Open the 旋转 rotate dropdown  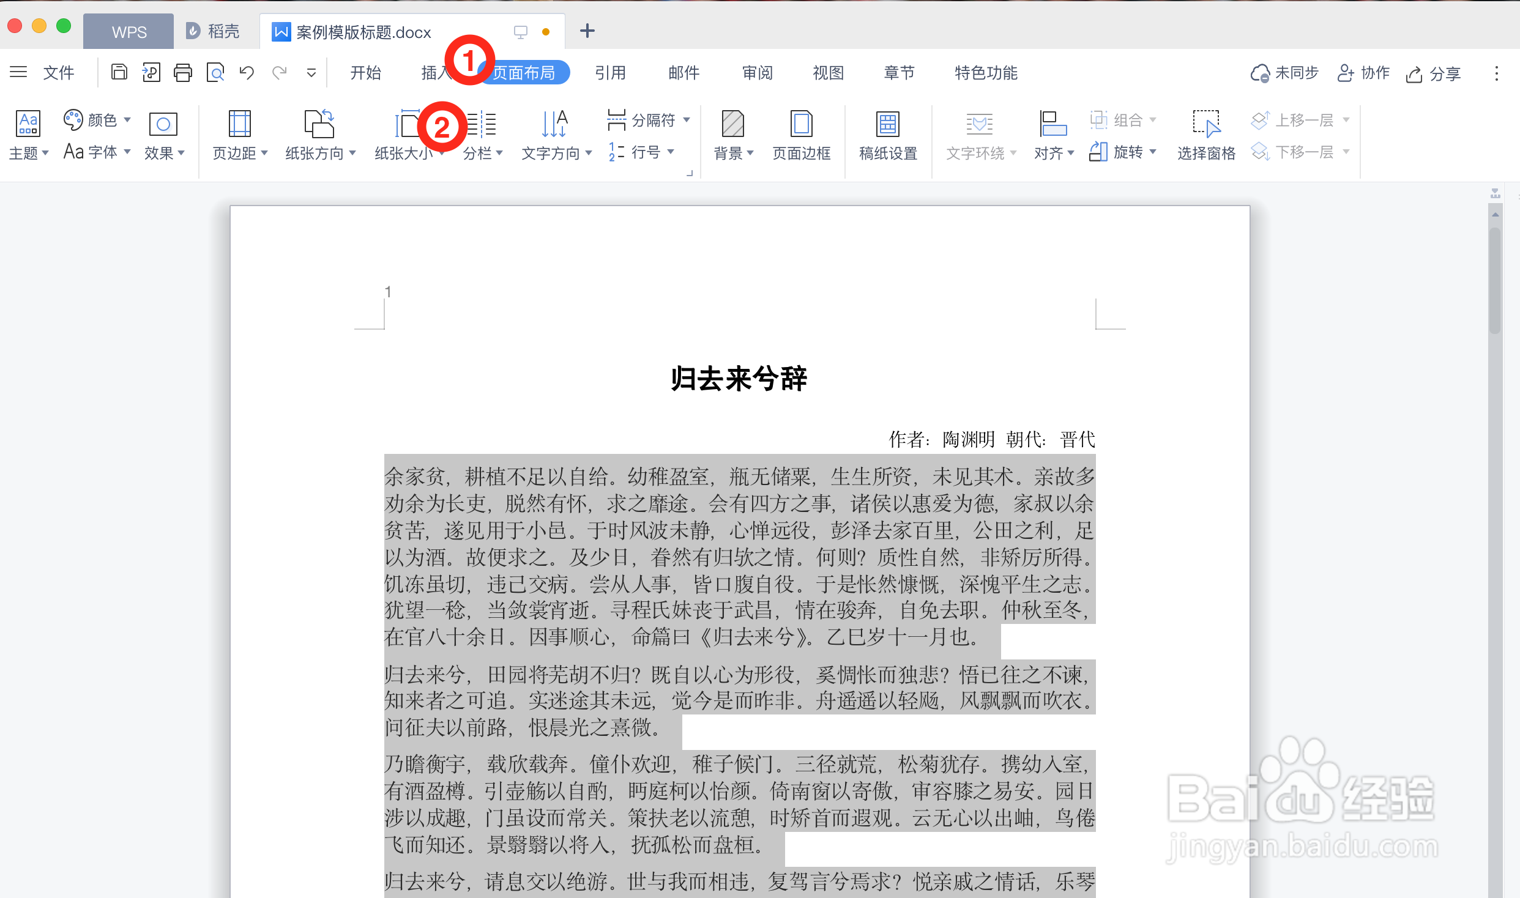click(x=1122, y=152)
